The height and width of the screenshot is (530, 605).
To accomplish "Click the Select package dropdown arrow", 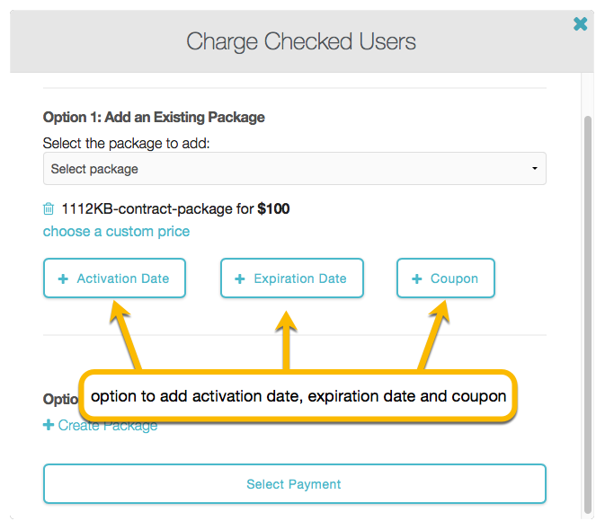I will pyautogui.click(x=534, y=169).
